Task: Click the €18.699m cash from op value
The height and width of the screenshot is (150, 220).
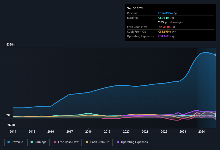Action: (165, 32)
